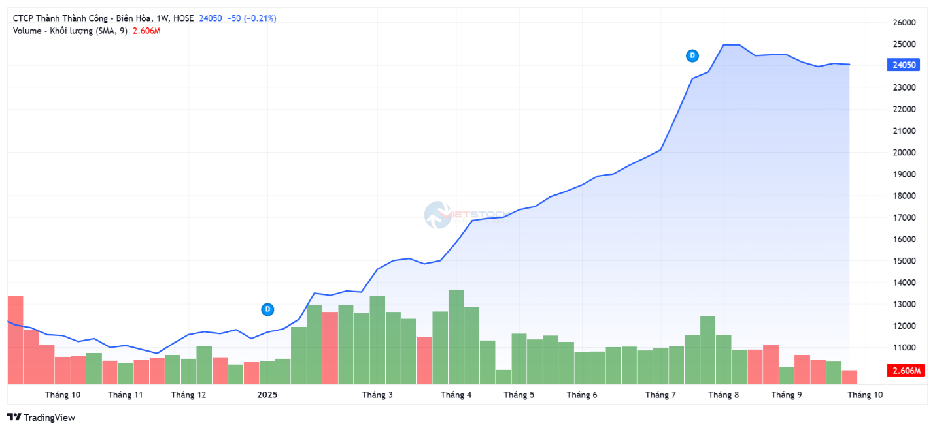Click the blue 24050 current price label
This screenshot has height=430, width=935.
click(904, 65)
